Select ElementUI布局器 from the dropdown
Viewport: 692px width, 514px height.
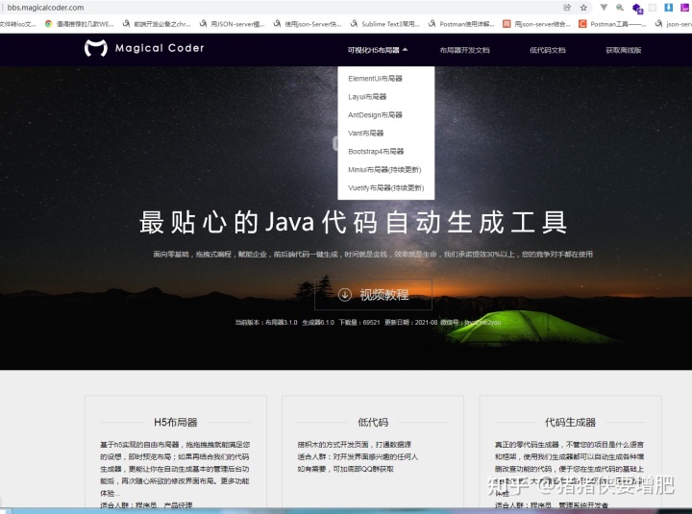[x=375, y=79]
